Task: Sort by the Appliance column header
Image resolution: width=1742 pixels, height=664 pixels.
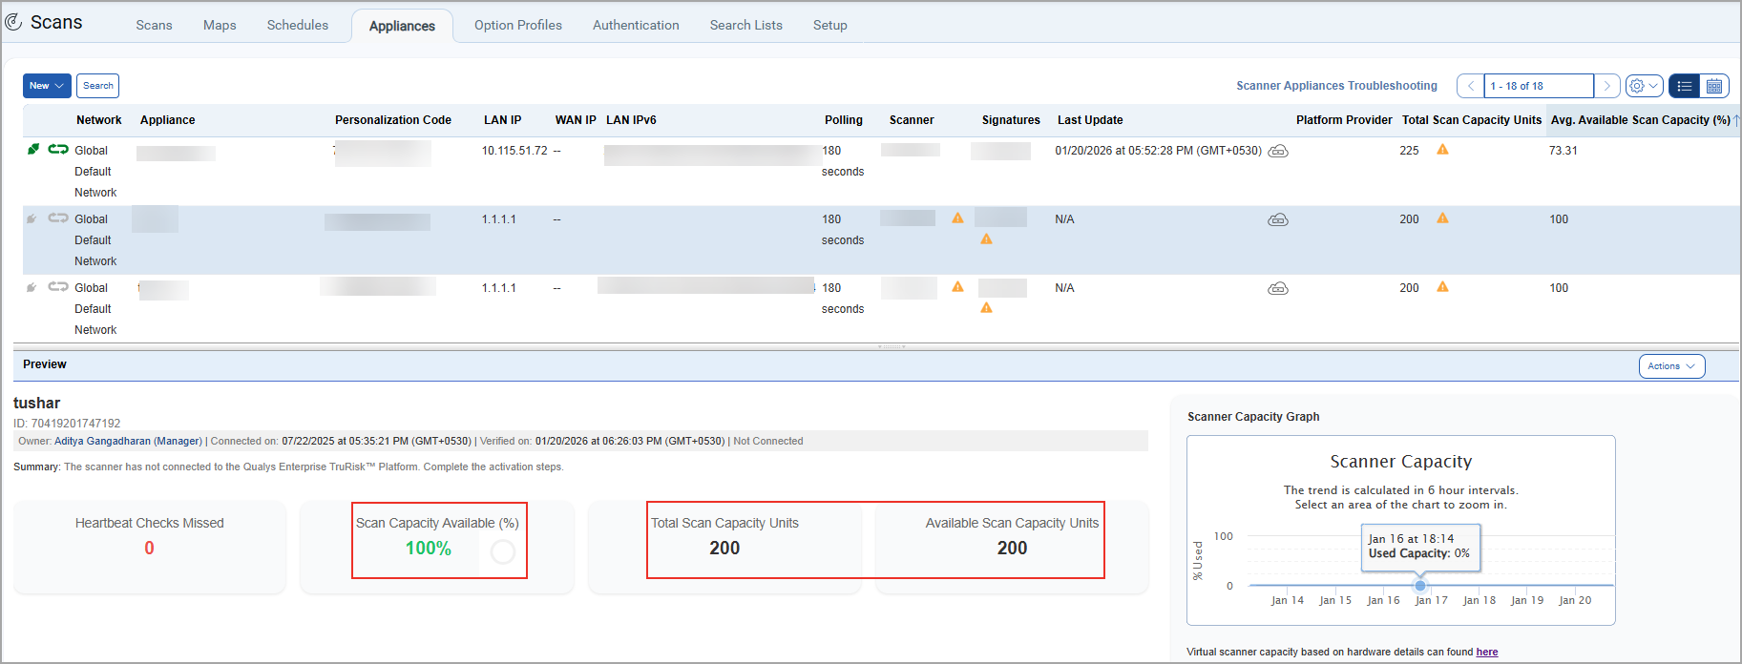Action: click(x=168, y=120)
